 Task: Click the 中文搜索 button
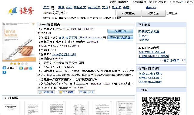tap(129, 13)
